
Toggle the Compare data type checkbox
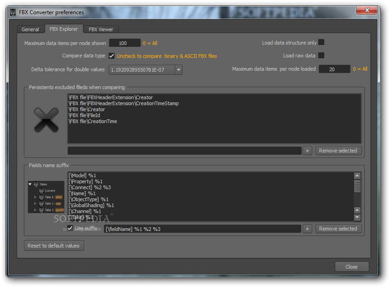[111, 56]
